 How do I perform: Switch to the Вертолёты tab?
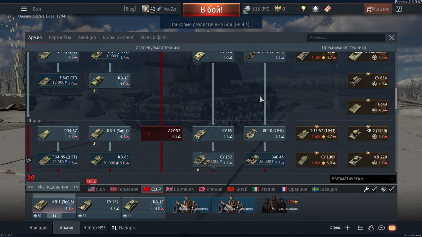pyautogui.click(x=60, y=38)
